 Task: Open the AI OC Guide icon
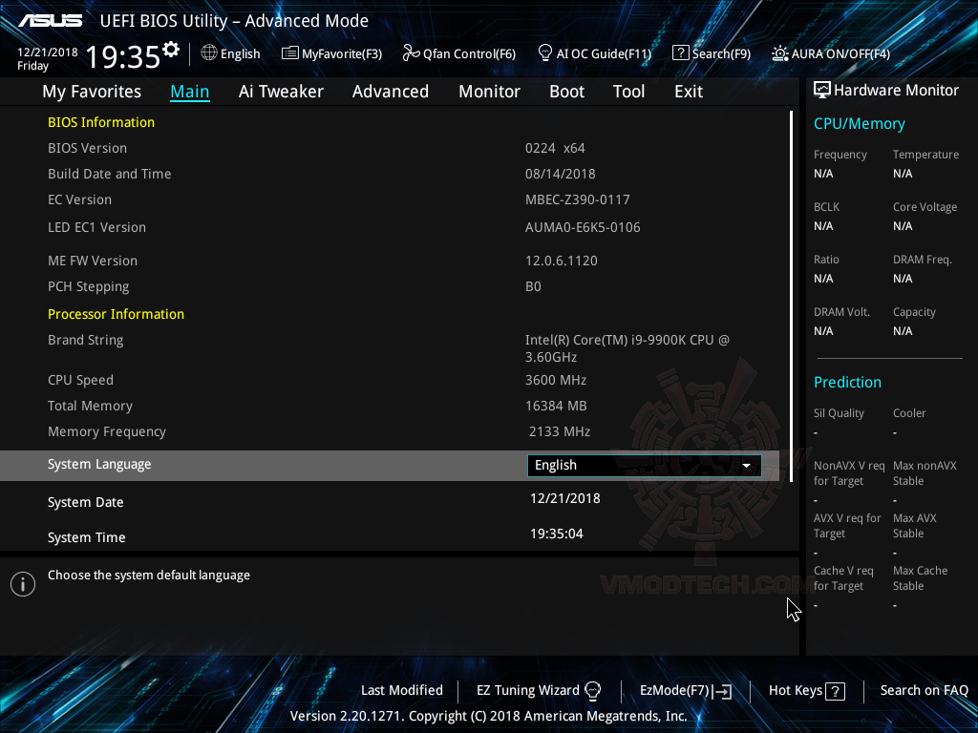click(x=544, y=53)
